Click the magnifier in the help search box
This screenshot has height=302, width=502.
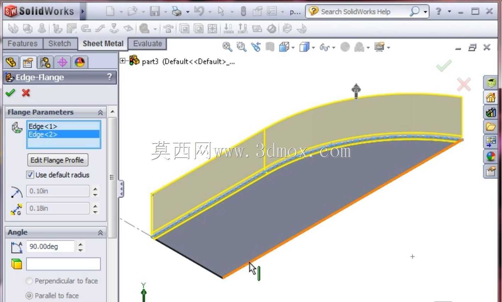pos(414,11)
